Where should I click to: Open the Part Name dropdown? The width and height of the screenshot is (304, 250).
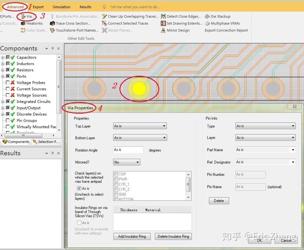point(265,150)
